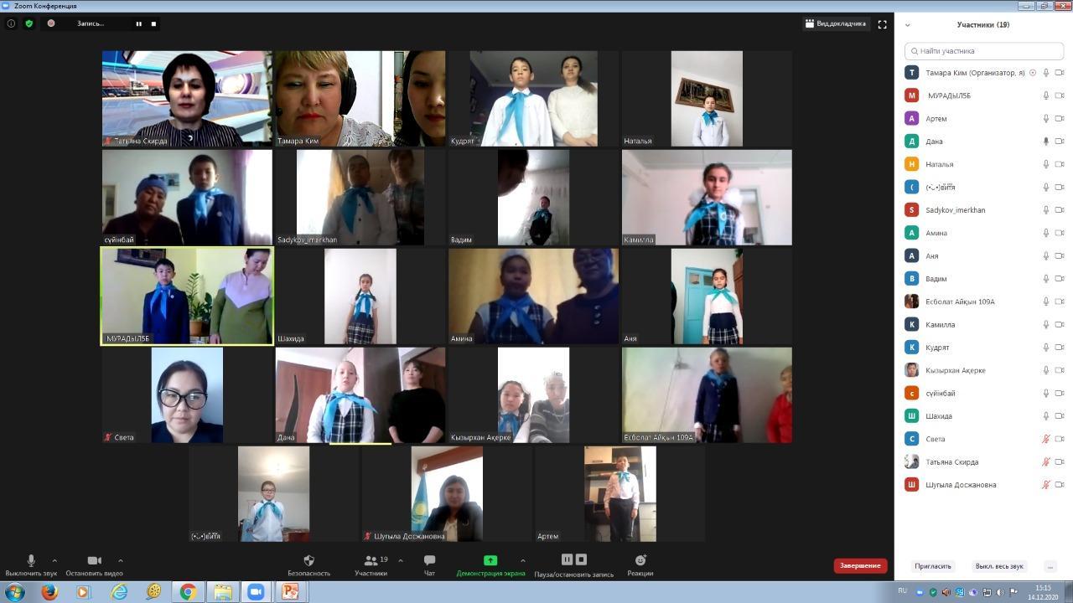Collapse the participants panel chevron
Image resolution: width=1073 pixels, height=603 pixels.
[x=907, y=25]
